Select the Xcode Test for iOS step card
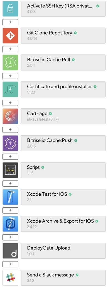108x287 pixels. tap(63, 197)
